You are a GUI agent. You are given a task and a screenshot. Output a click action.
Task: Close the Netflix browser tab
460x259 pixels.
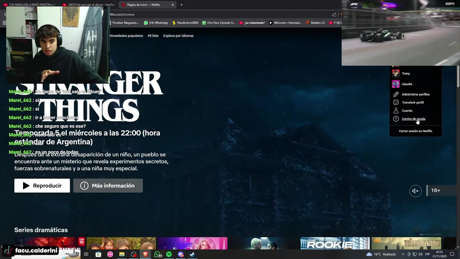coord(172,5)
